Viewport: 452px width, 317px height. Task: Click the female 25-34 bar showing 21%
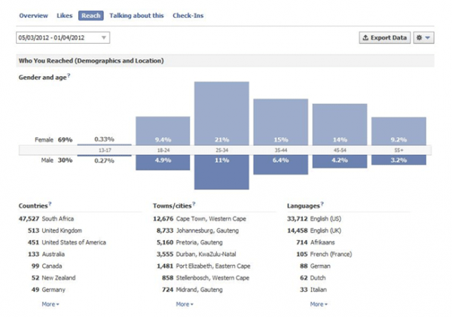coord(221,113)
